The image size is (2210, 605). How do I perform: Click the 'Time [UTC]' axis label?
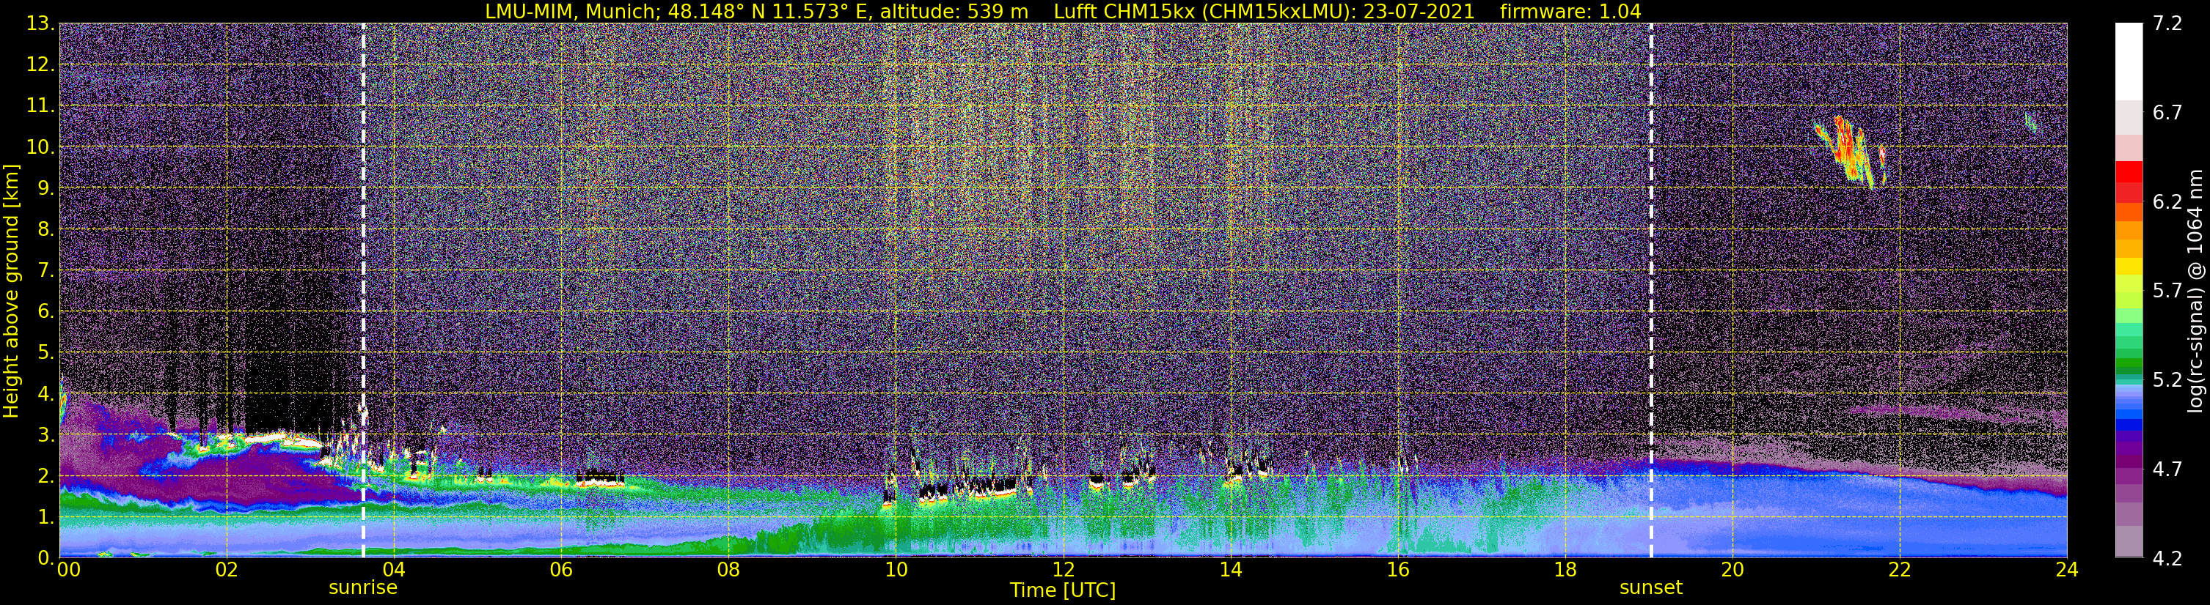pyautogui.click(x=1063, y=590)
